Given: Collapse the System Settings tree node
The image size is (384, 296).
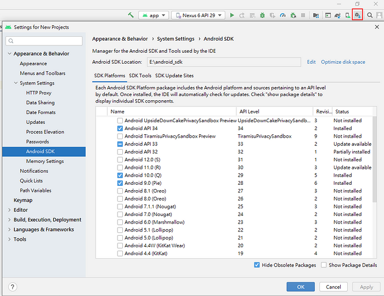Looking at the screenshot, I should [16, 83].
